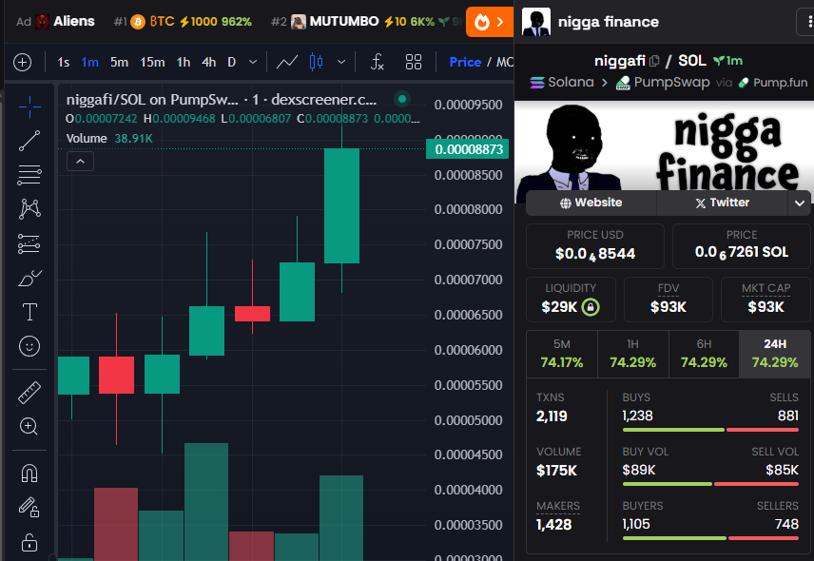The height and width of the screenshot is (561, 814).
Task: Click the MKT CAP $93K box
Action: click(x=766, y=300)
